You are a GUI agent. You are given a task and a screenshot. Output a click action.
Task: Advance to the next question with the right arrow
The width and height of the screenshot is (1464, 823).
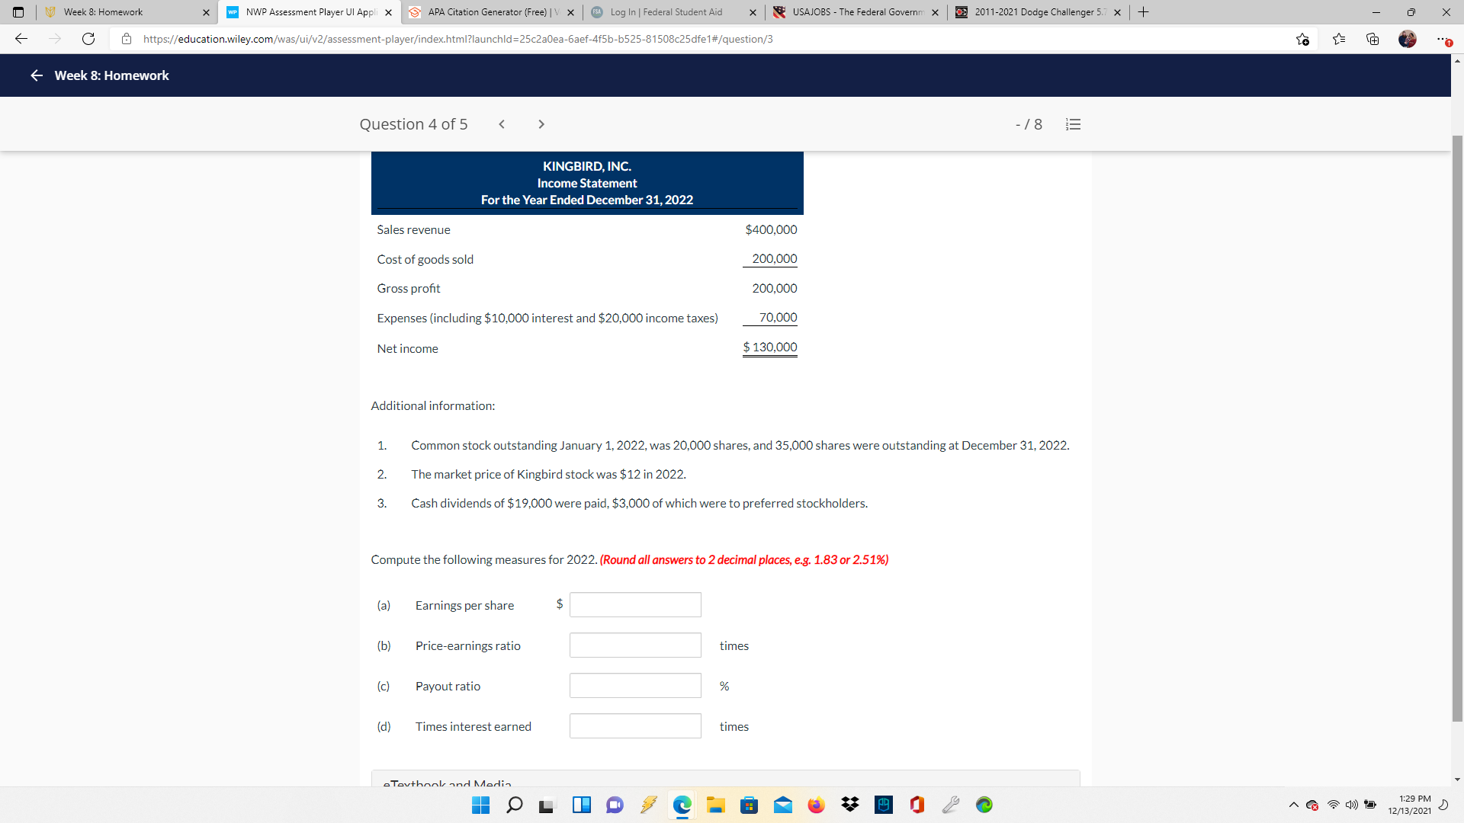pyautogui.click(x=541, y=124)
